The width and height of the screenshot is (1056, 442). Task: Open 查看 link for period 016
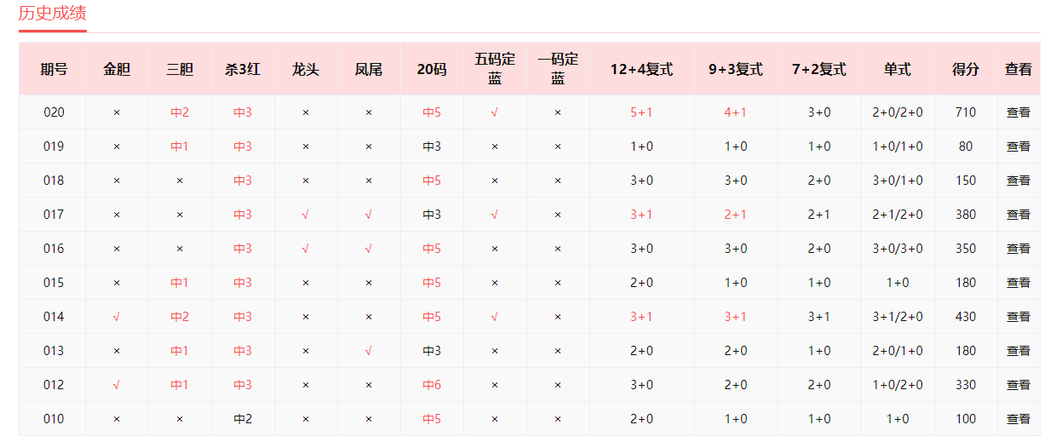point(1018,249)
